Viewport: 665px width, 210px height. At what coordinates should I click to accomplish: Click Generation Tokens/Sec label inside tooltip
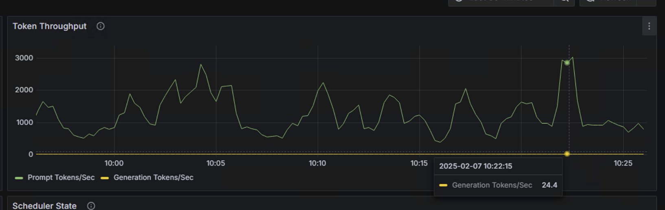pos(492,185)
